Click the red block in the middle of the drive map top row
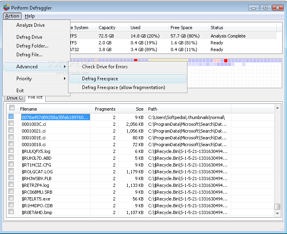The image size is (287, 234). (136, 60)
